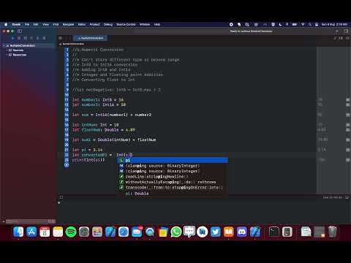Viewport: 351px width, 263px height.
Task: Choose 'transcode' autocomplete suggestion
Action: (173, 187)
